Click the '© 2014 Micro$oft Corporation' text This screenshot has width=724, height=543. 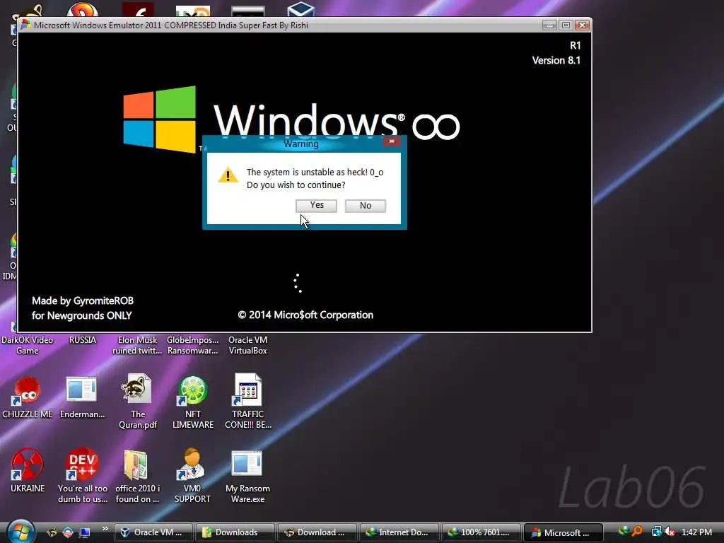pos(305,315)
